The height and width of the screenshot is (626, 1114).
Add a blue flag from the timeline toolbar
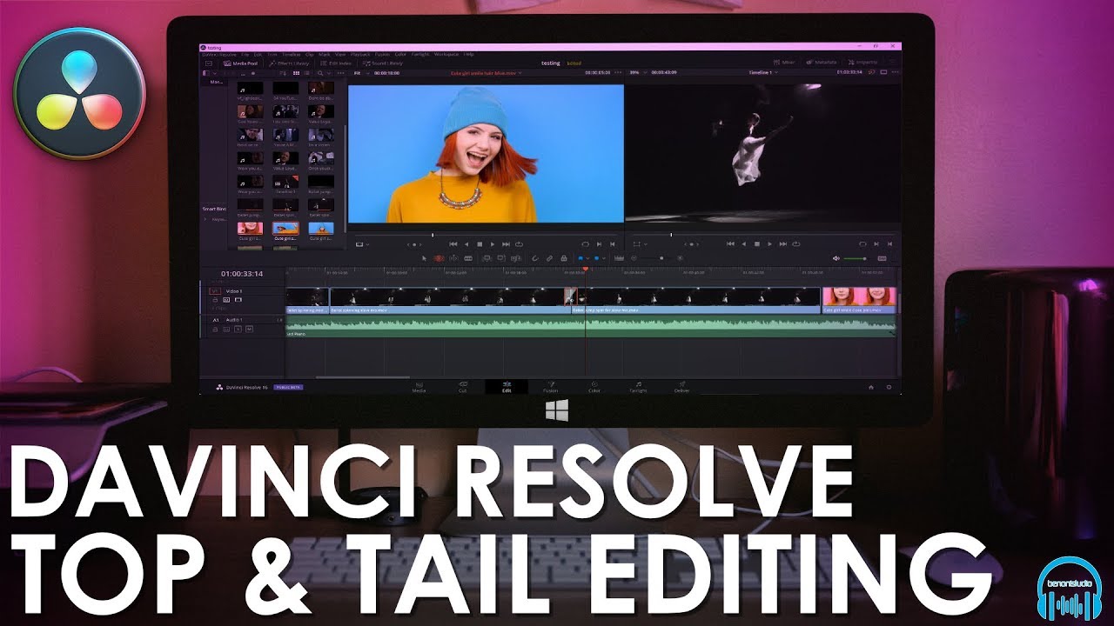[580, 258]
